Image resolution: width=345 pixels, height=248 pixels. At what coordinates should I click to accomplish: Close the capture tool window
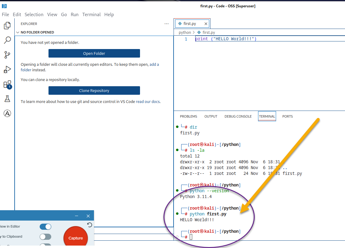click(88, 216)
